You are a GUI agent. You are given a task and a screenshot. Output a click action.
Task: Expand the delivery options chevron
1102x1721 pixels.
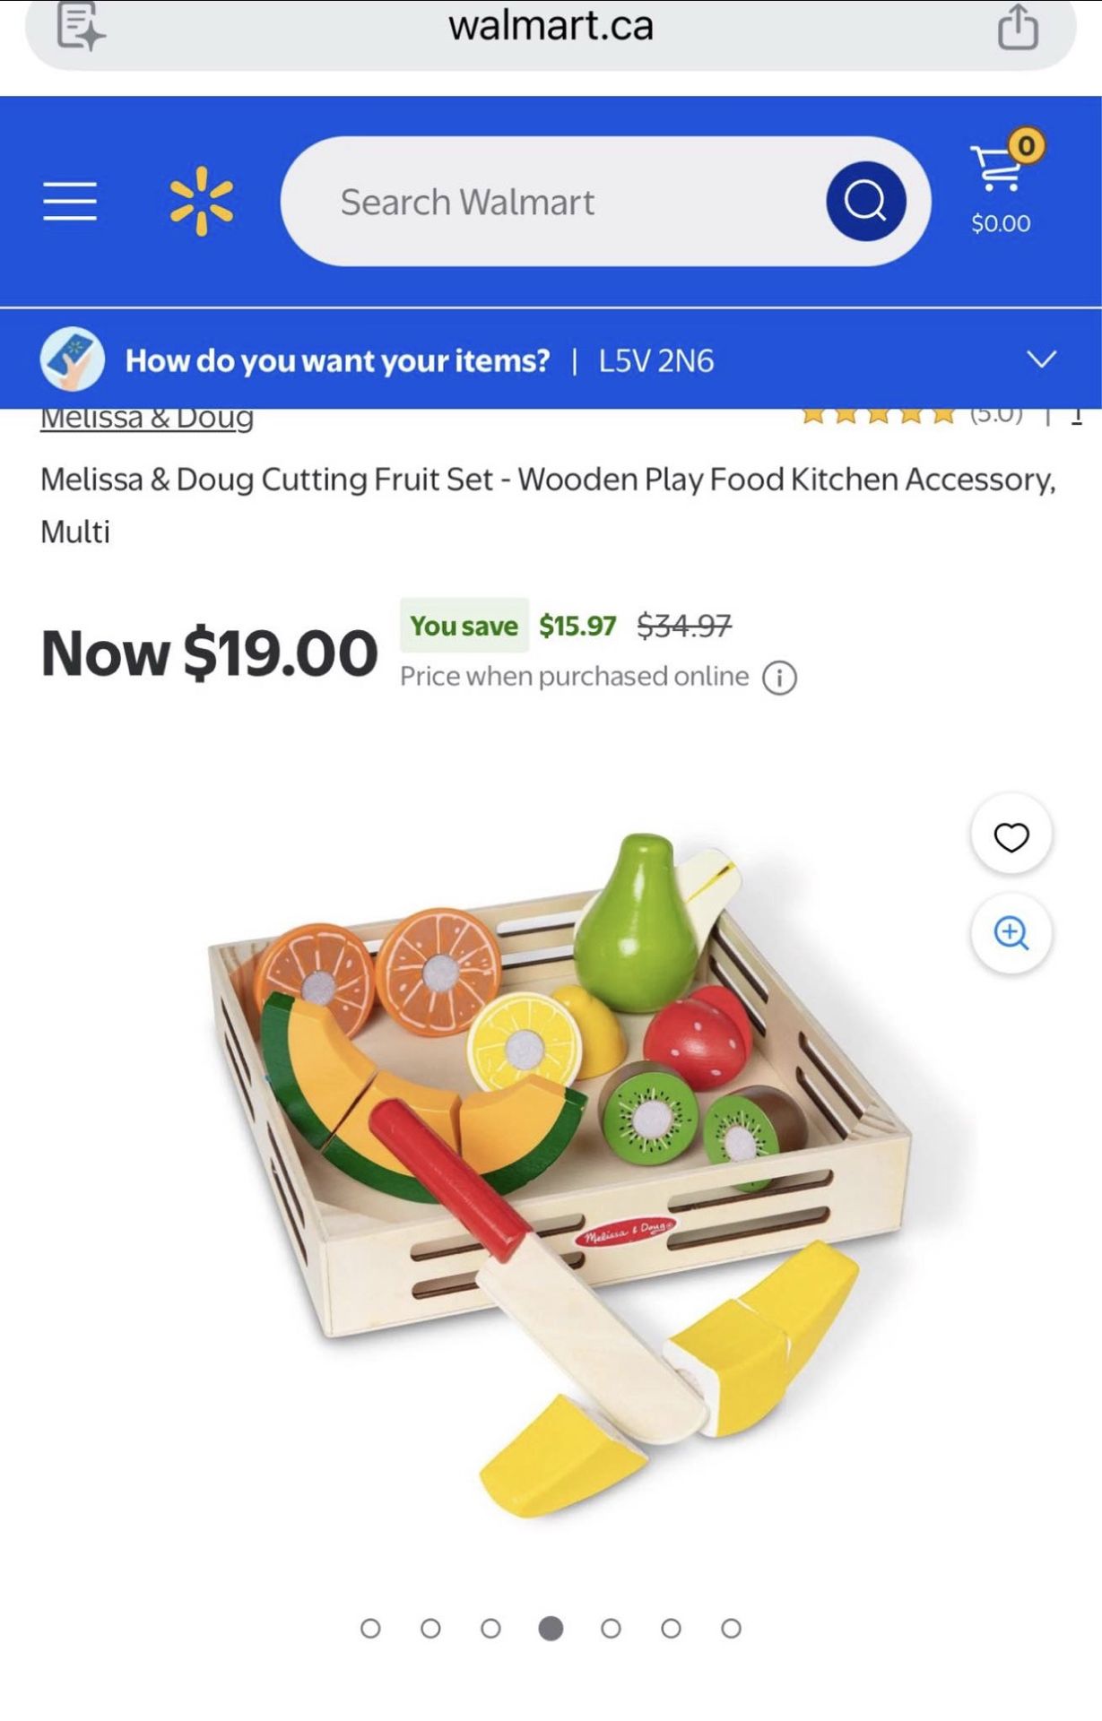coord(1041,359)
